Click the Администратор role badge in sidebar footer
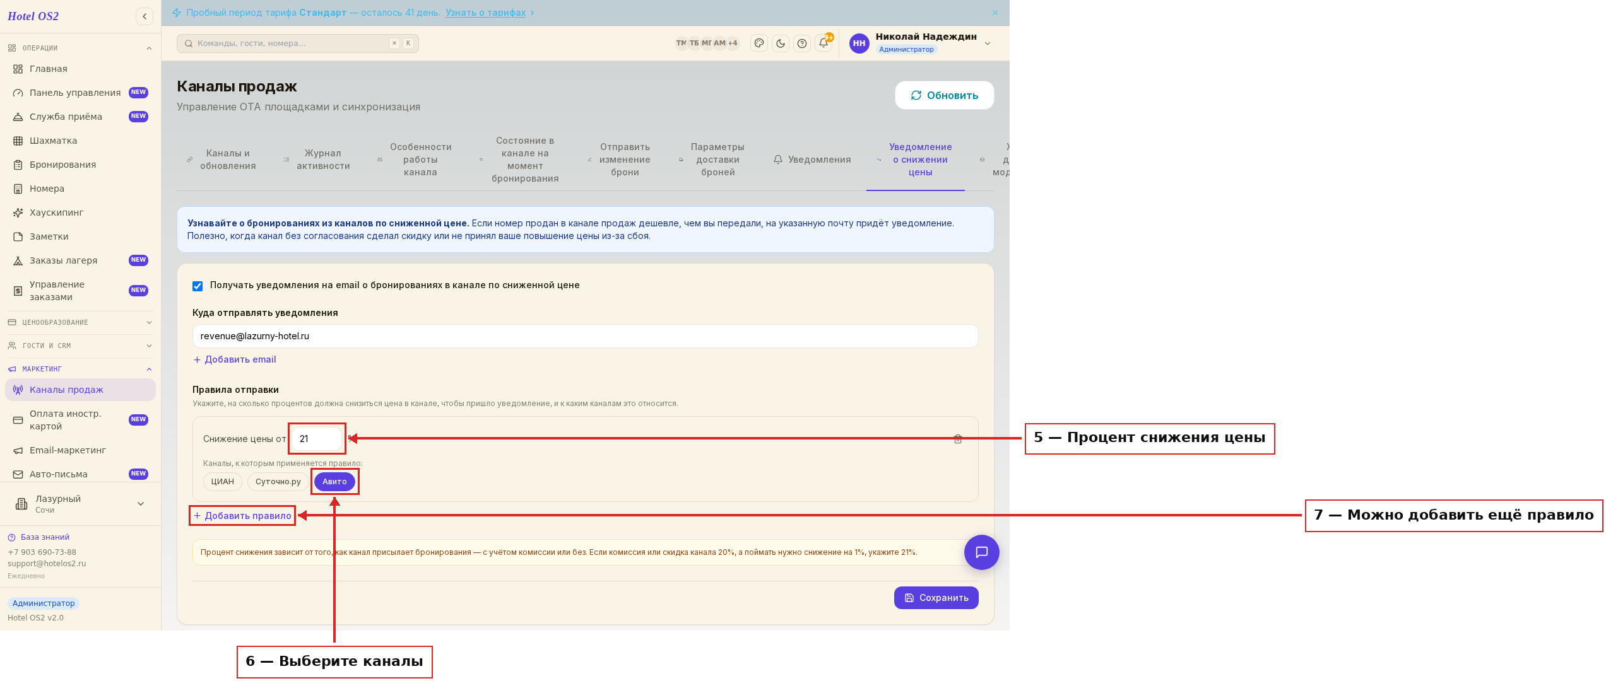Image resolution: width=1618 pixels, height=693 pixels. point(44,603)
